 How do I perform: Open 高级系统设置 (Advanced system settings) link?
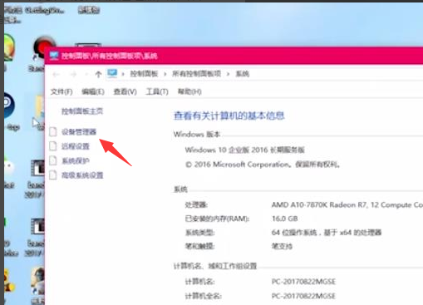(82, 175)
